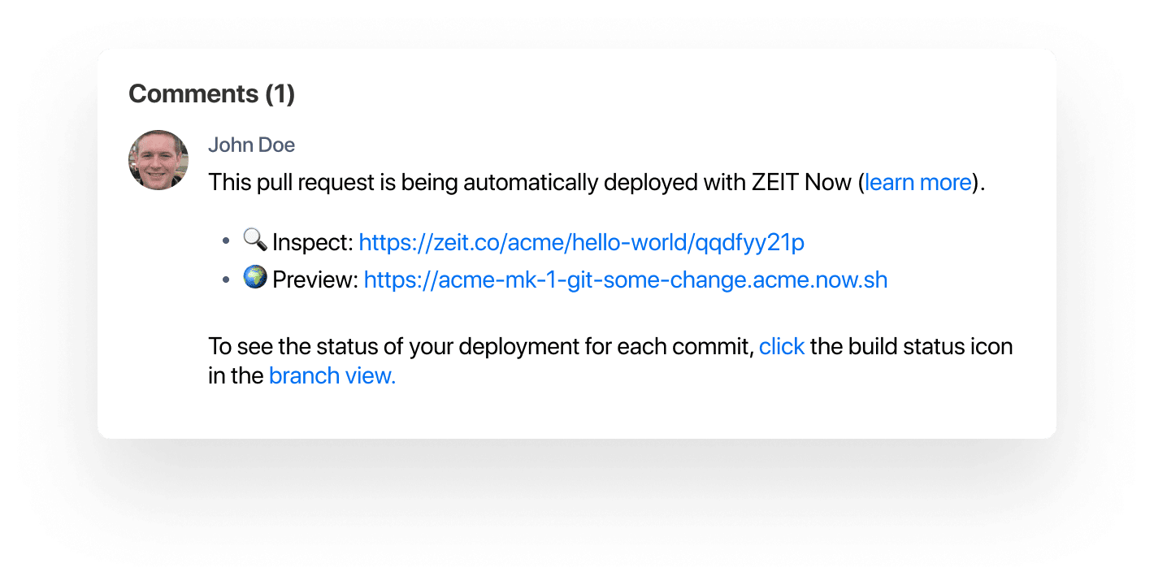Click the "Inspect:" label text
1154x585 pixels.
(x=313, y=242)
